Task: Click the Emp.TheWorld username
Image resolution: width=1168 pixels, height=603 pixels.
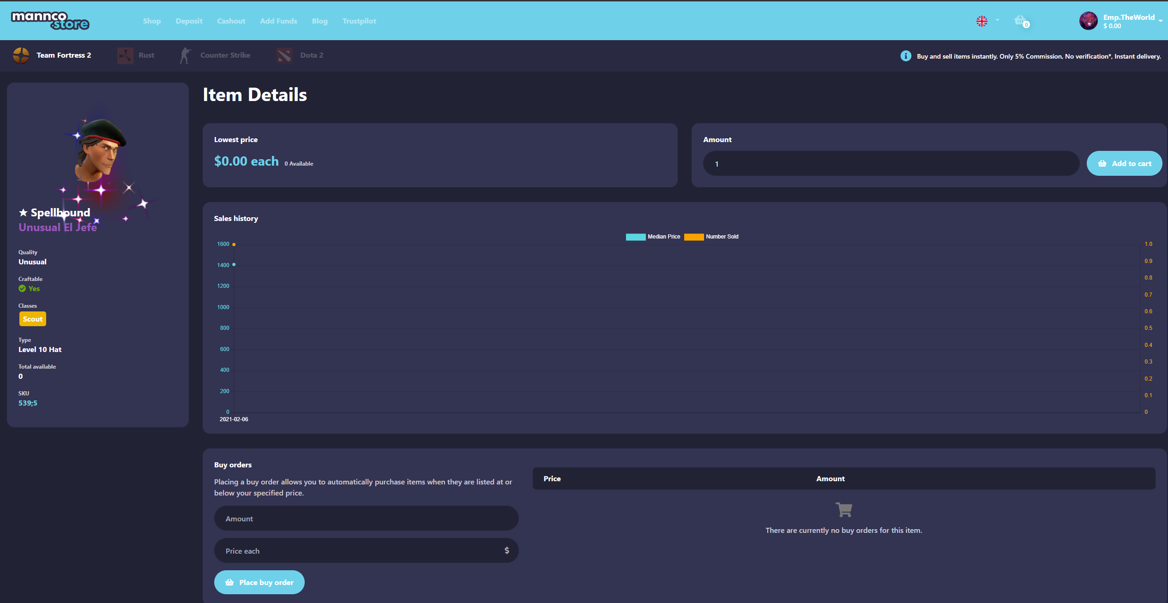Action: click(1129, 18)
